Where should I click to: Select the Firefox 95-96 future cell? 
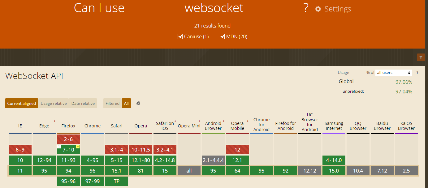coord(68,181)
